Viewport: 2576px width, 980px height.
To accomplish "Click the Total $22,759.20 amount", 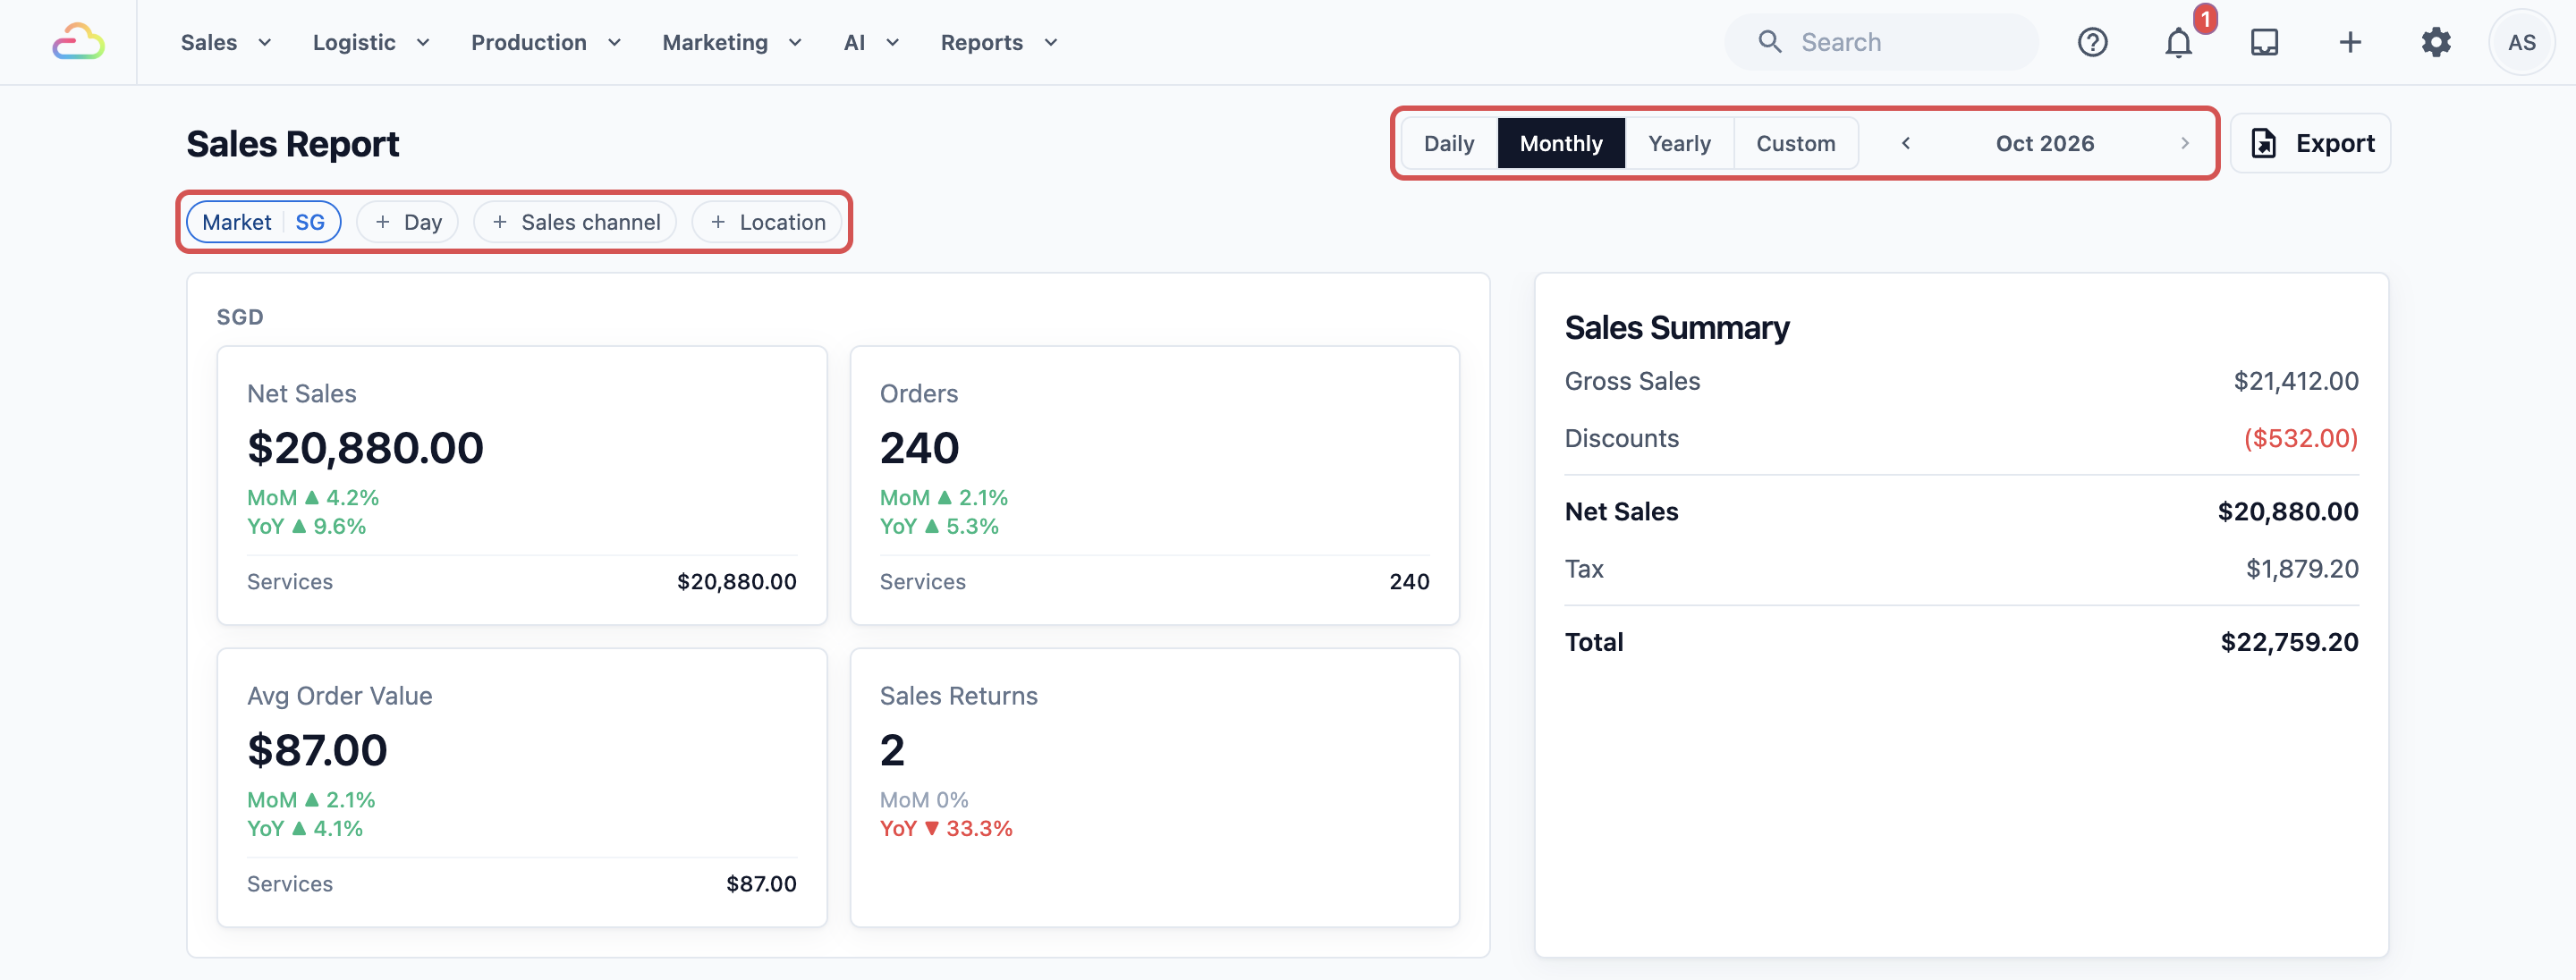I will click(2289, 642).
